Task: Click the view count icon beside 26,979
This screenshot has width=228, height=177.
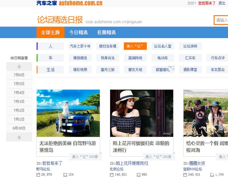Action: point(38,175)
